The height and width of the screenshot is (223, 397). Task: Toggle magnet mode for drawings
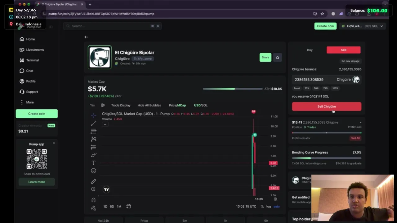93,200
